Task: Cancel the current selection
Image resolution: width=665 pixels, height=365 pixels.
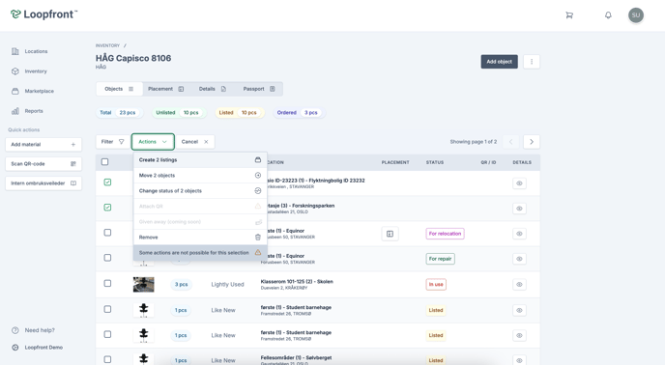Action: coord(194,142)
